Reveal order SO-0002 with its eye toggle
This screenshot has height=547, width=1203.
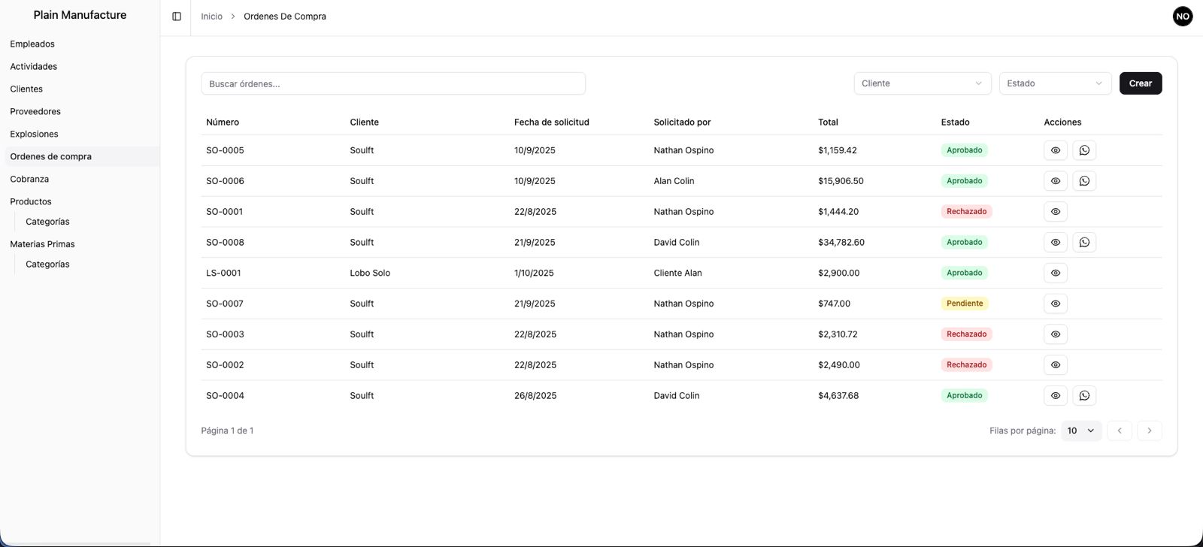(1055, 364)
